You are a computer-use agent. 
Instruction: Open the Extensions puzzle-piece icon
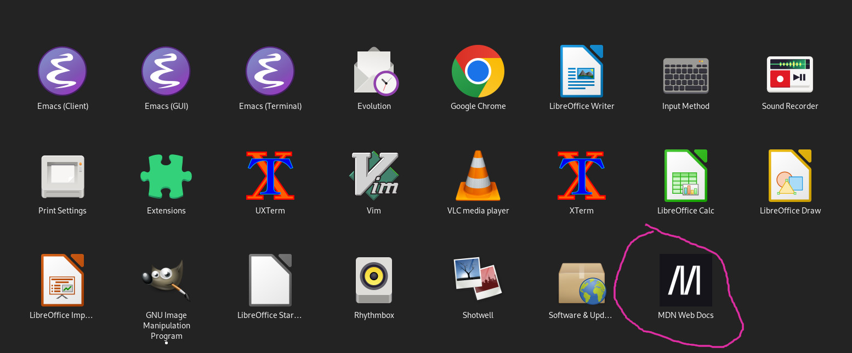click(x=166, y=176)
